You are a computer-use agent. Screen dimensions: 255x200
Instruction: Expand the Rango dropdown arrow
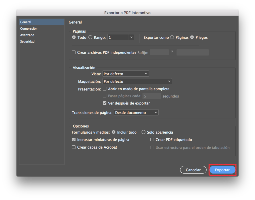pos(131,37)
